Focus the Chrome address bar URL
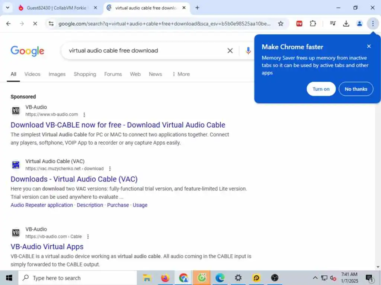381x285 pixels. [164, 23]
